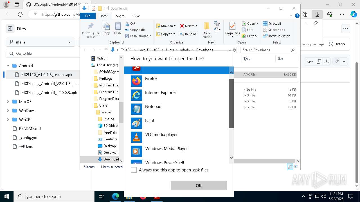Open MSDisplay_Android_V2.0.1.3.apk in GitHub tree
Viewport: 360px width, 202px height.
pos(49,84)
